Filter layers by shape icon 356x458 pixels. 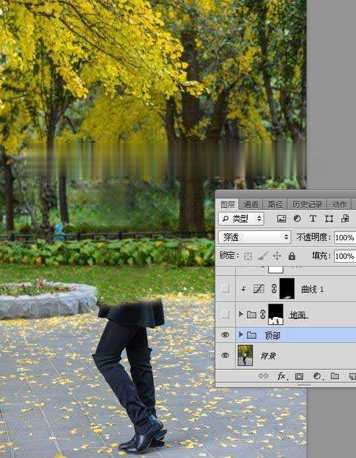click(329, 218)
